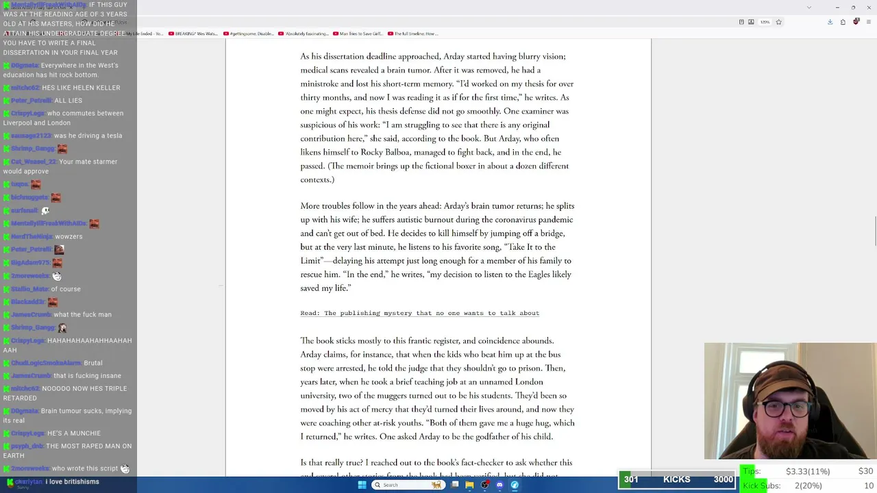This screenshot has width=877, height=493.
Task: Click the taskbar Search box
Action: point(407,485)
